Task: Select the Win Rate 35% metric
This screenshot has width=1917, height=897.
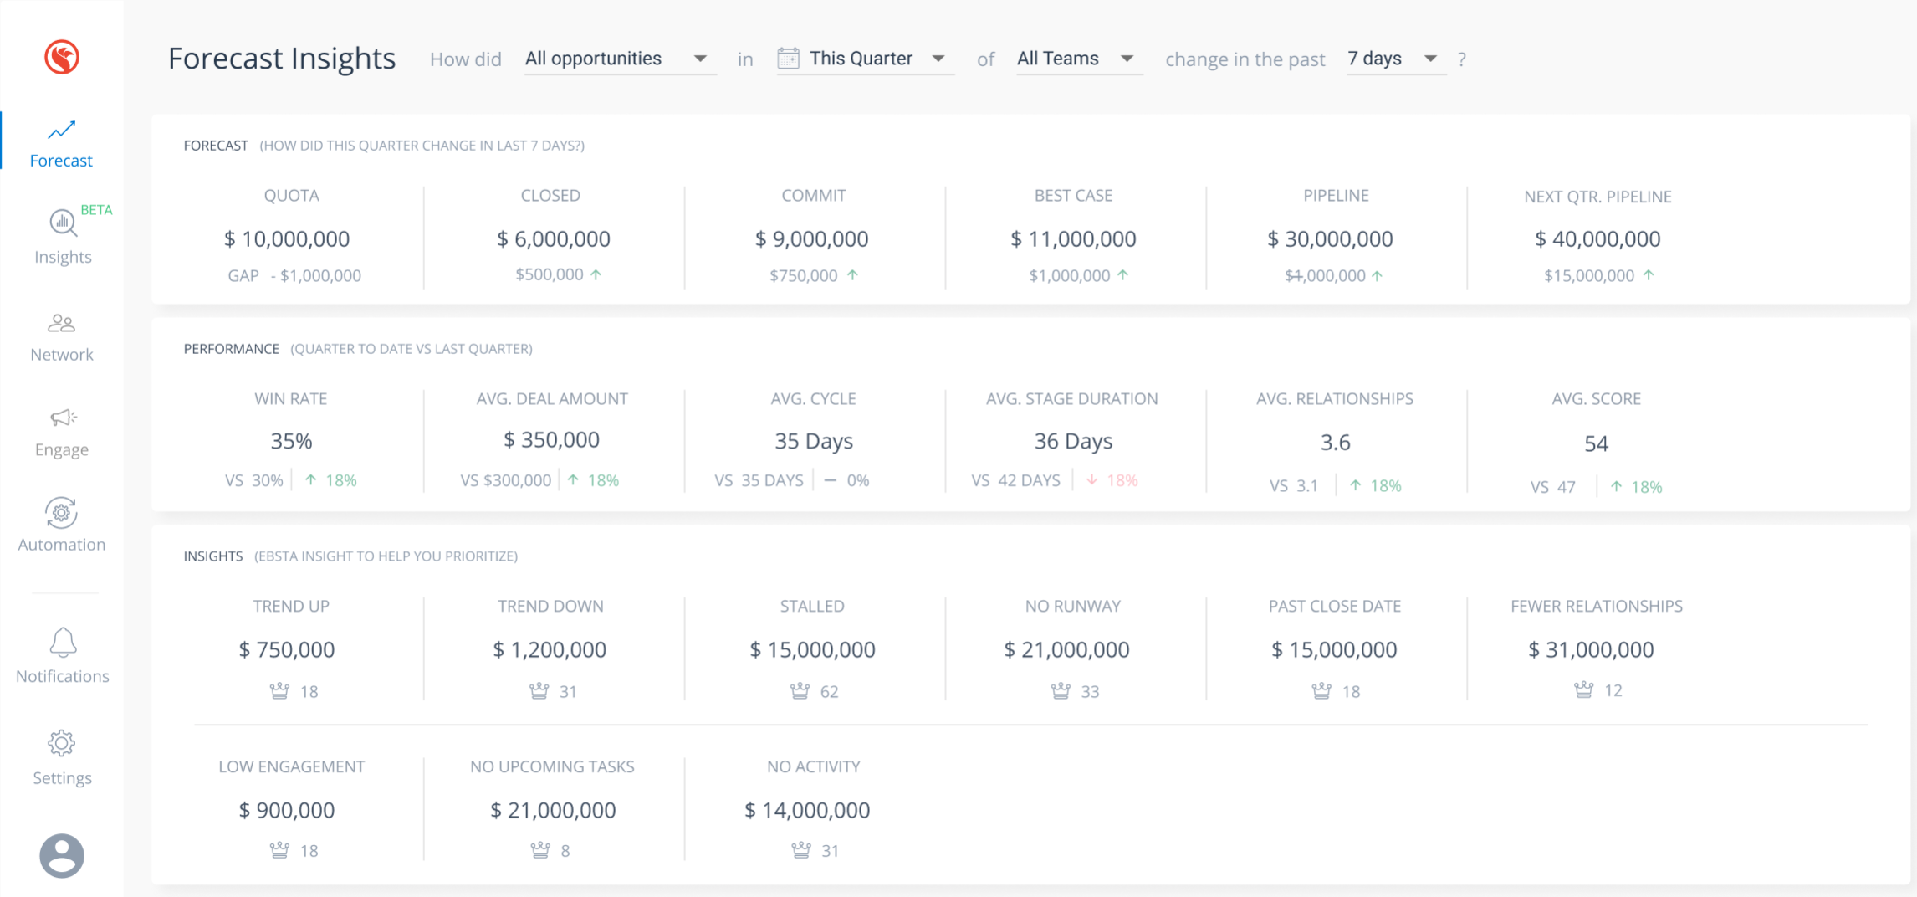Action: (291, 441)
